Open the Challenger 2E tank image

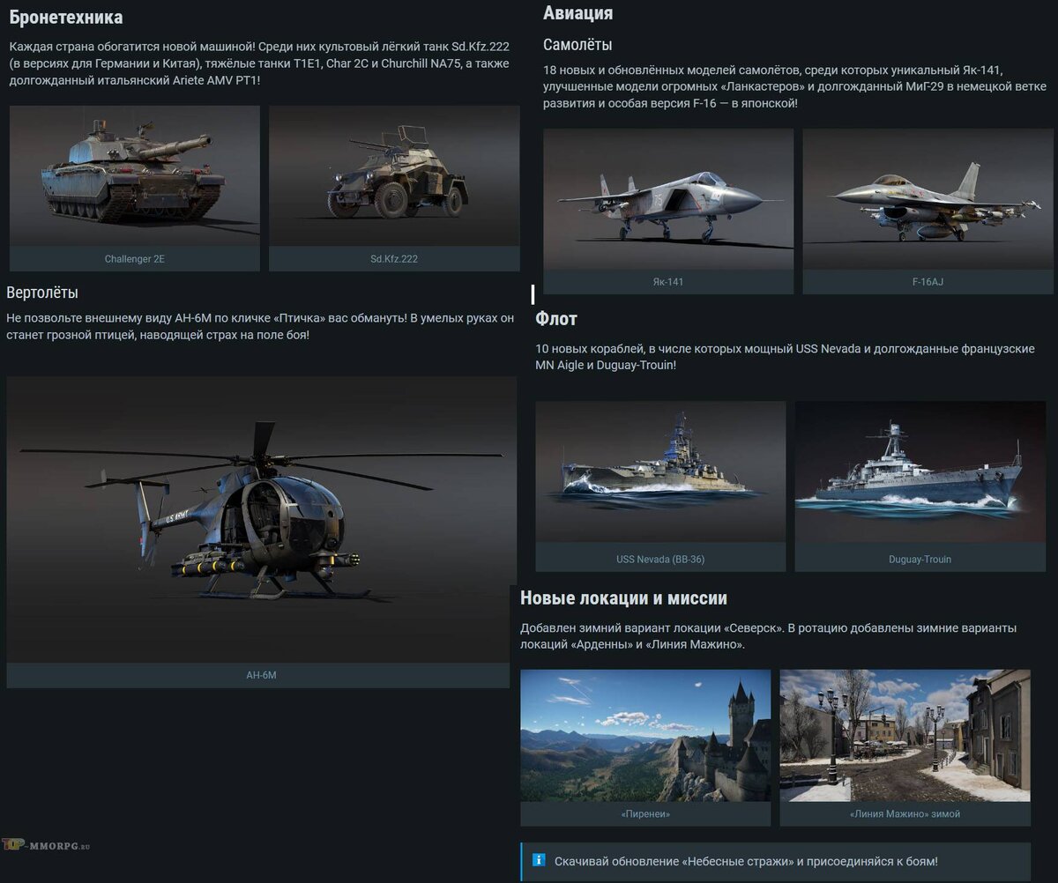(135, 176)
